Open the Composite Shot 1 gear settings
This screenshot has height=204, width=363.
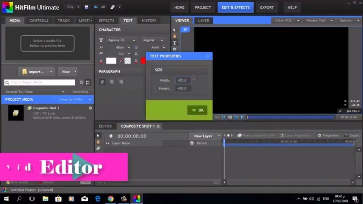90,108
